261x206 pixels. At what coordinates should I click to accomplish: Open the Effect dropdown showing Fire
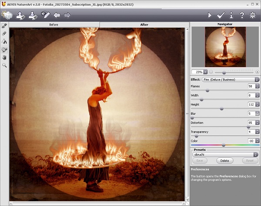pos(231,80)
